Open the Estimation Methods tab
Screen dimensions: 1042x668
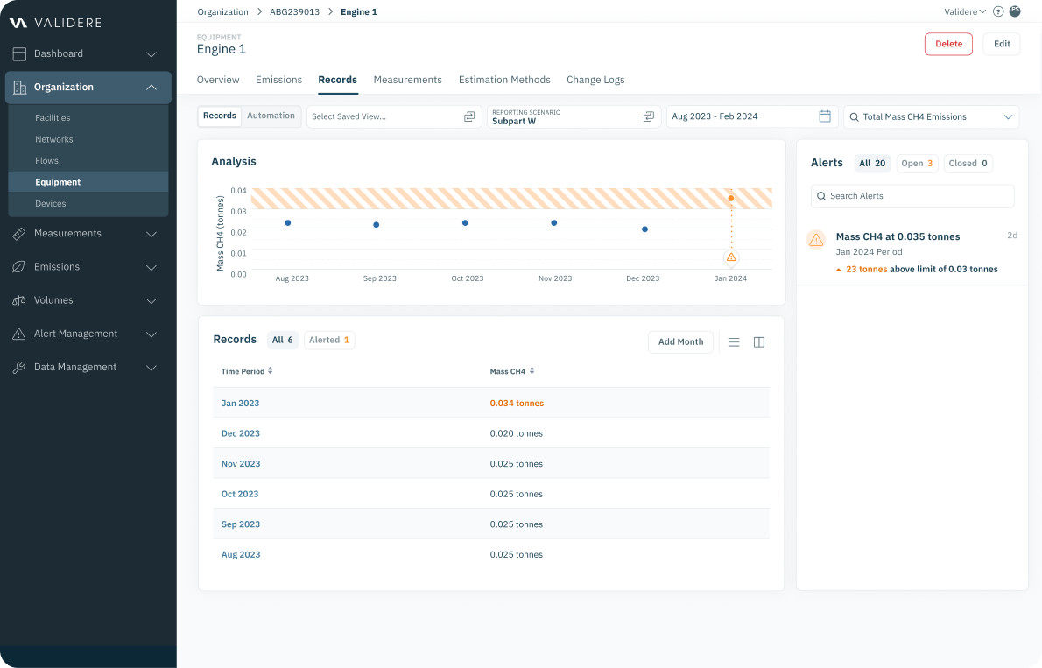[504, 80]
